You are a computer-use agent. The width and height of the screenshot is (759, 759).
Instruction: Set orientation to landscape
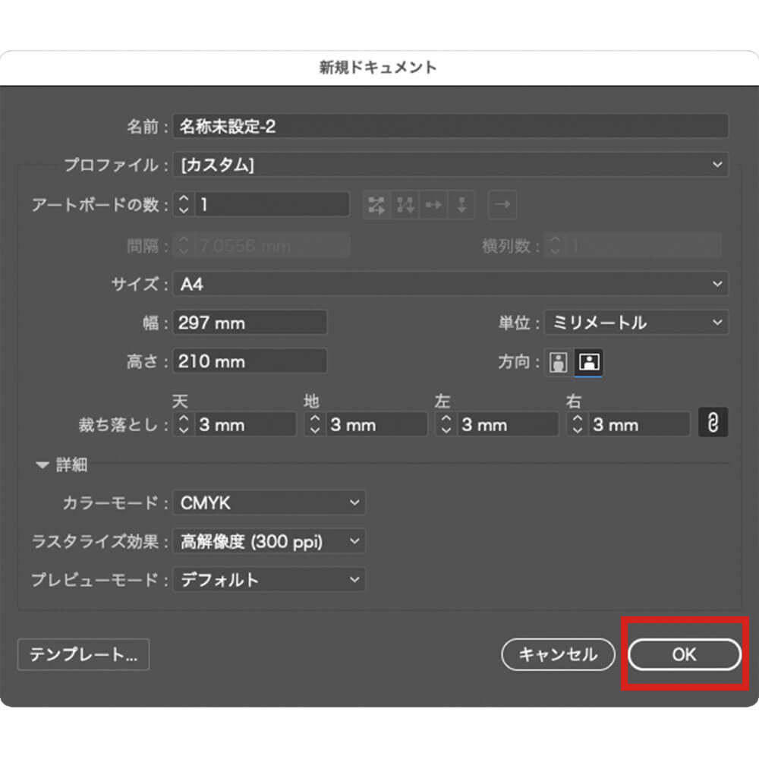[x=589, y=363]
